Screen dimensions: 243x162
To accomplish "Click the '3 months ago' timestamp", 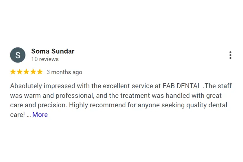I will (64, 72).
